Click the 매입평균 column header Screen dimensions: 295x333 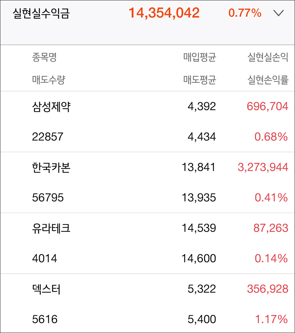[199, 57]
